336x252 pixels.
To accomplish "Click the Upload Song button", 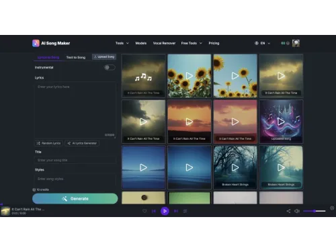I will pos(104,57).
